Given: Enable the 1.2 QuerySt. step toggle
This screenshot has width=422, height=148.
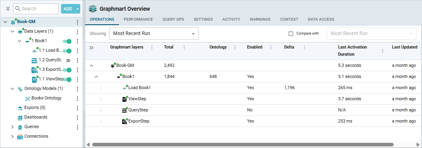Looking at the screenshot, I should click(x=66, y=60).
